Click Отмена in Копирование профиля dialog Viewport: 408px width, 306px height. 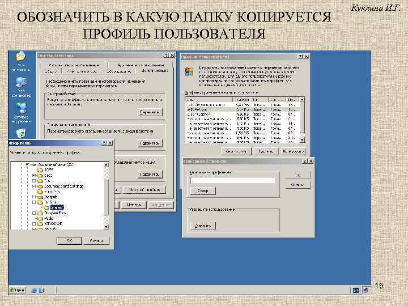coord(298,185)
